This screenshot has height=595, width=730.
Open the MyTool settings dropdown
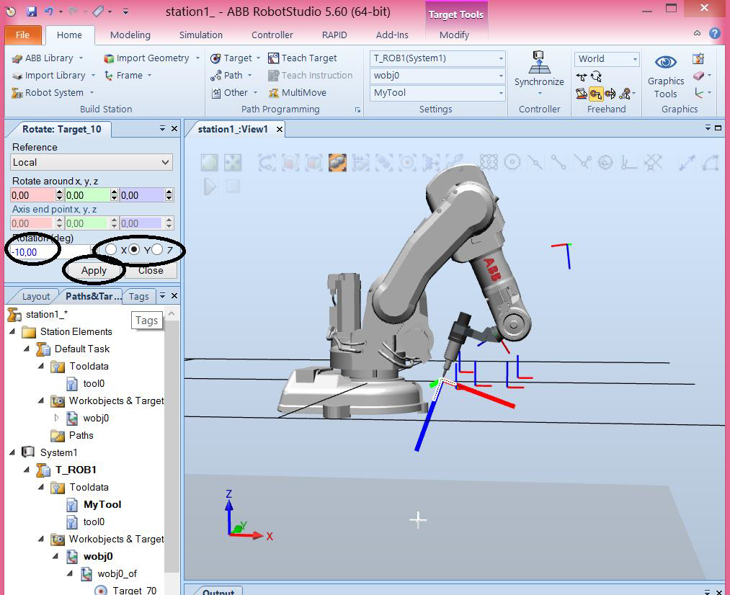[502, 94]
